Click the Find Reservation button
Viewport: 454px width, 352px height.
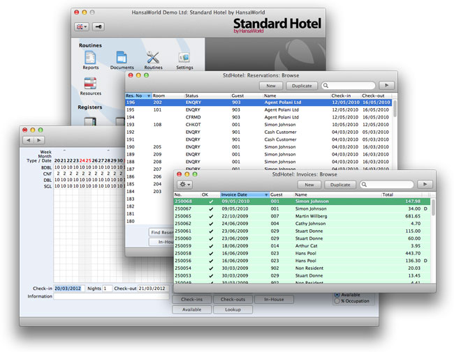(x=161, y=232)
